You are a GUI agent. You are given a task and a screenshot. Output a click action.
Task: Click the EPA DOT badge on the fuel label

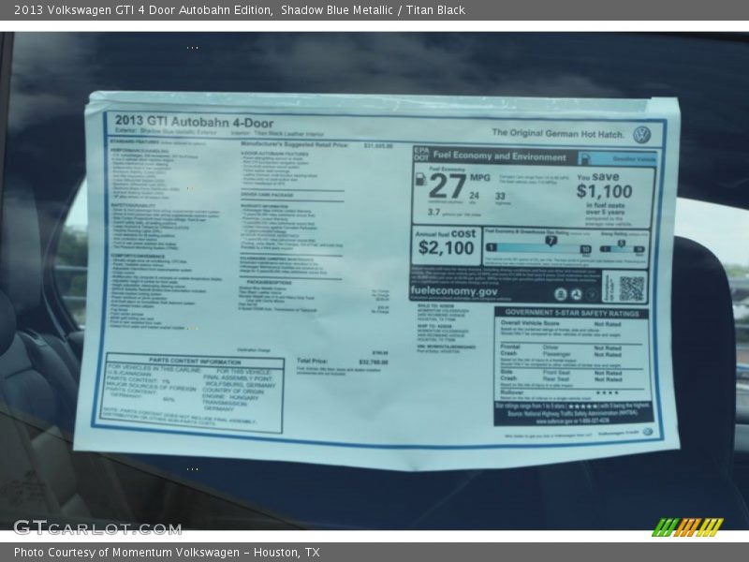pyautogui.click(x=421, y=154)
